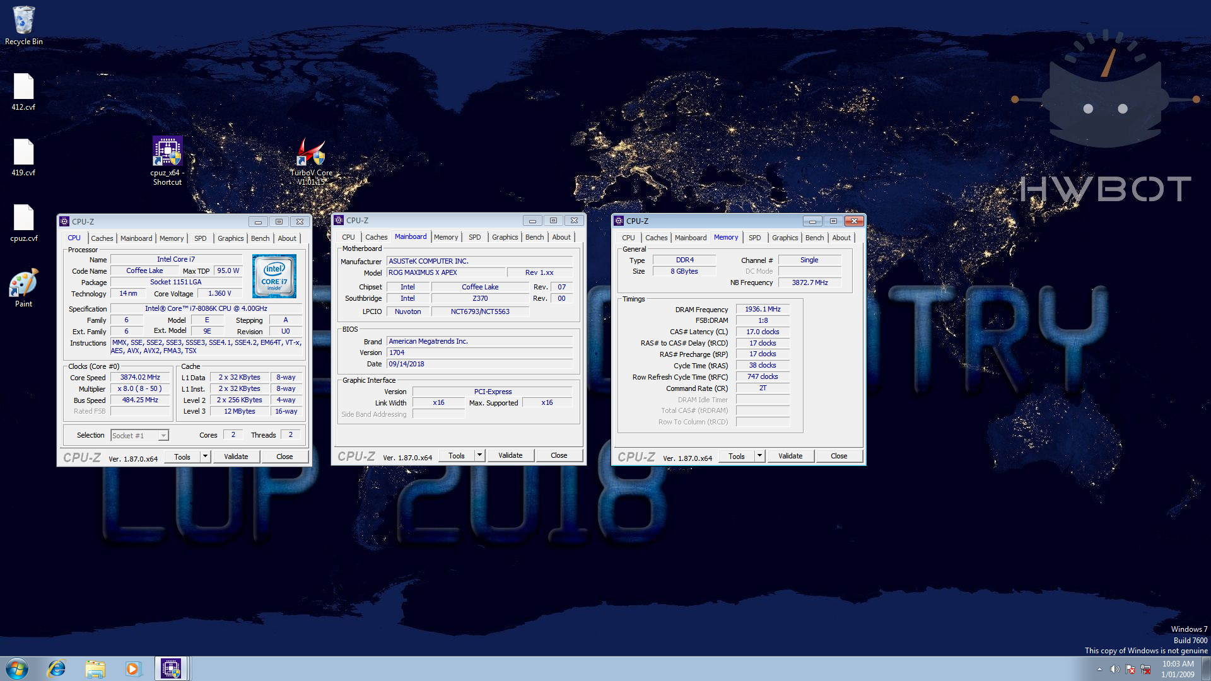Click the Core Speed 3874.02 MHz field
Screen dimensions: 1211x681
(140, 377)
